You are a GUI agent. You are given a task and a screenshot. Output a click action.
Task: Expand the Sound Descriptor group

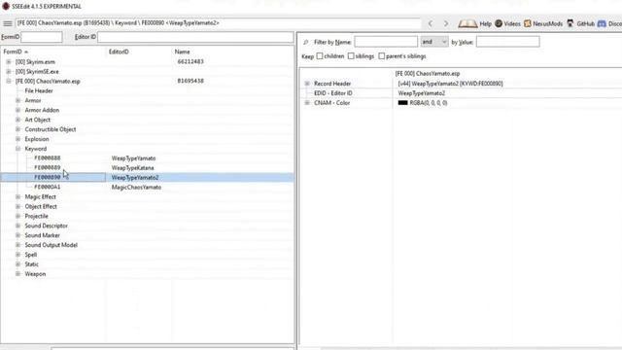tap(17, 226)
